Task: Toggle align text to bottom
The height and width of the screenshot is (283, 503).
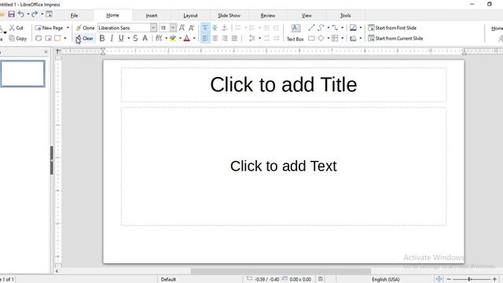Action: click(225, 28)
